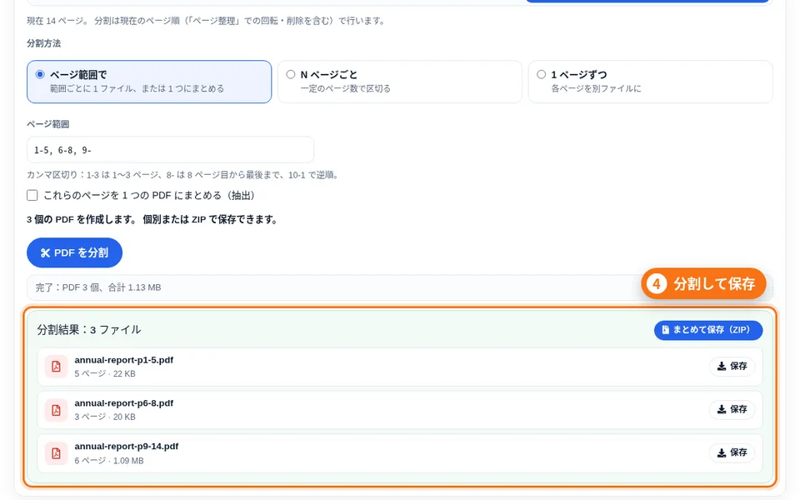Click the カンマ区切り hint text
Viewport: 800px width, 500px height.
coord(182,175)
